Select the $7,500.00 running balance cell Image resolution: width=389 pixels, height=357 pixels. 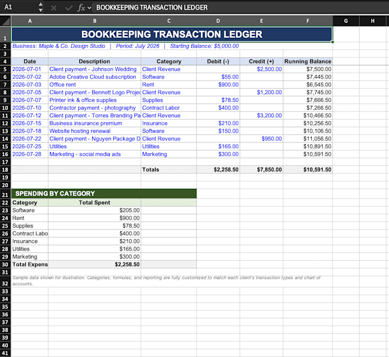point(308,69)
